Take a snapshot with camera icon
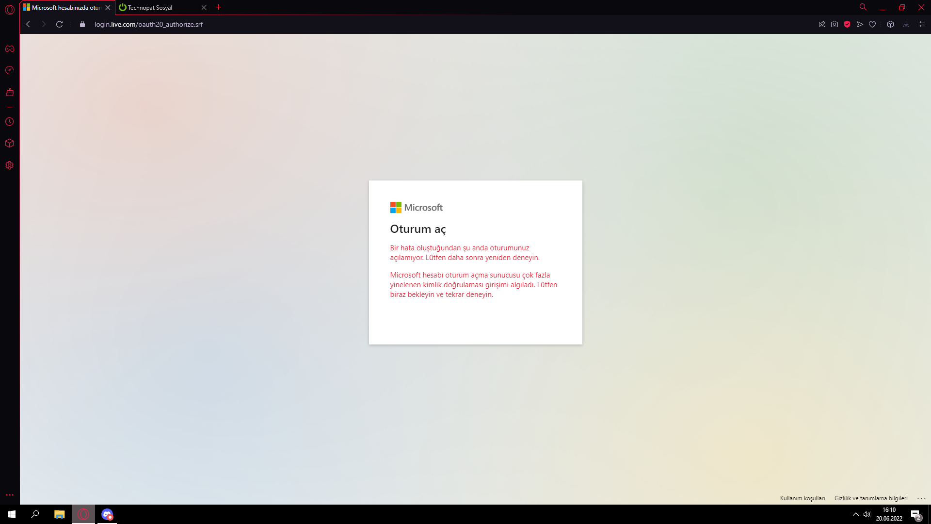 pyautogui.click(x=835, y=24)
